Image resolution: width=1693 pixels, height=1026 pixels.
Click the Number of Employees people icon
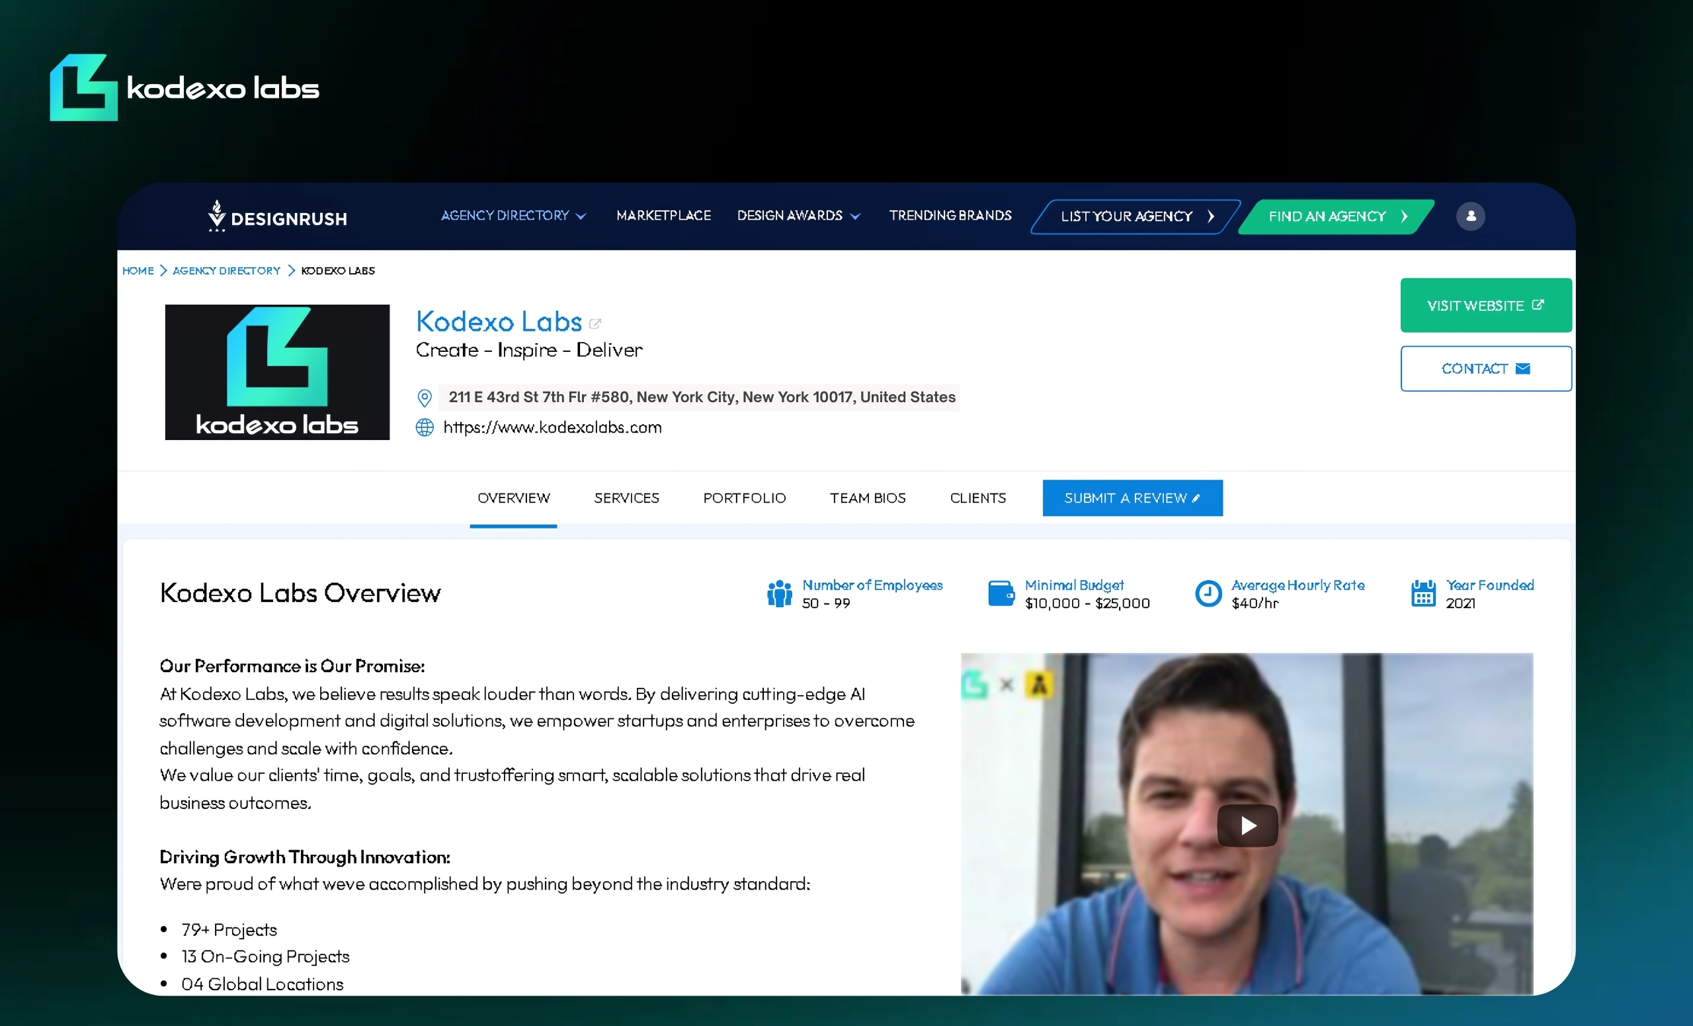coord(779,594)
